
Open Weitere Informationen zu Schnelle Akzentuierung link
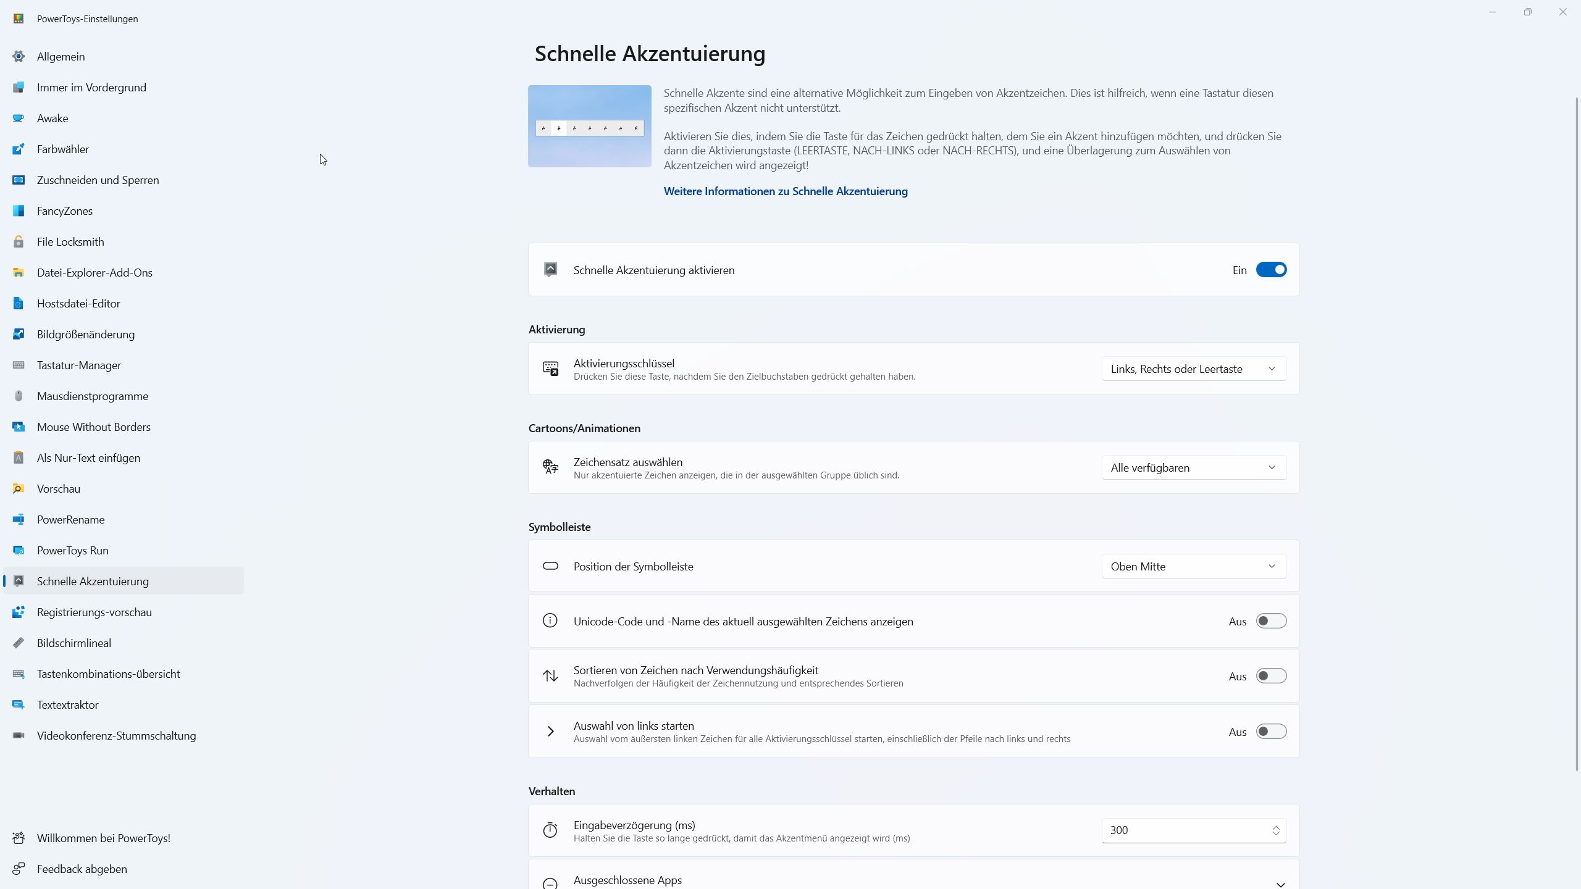tap(786, 191)
